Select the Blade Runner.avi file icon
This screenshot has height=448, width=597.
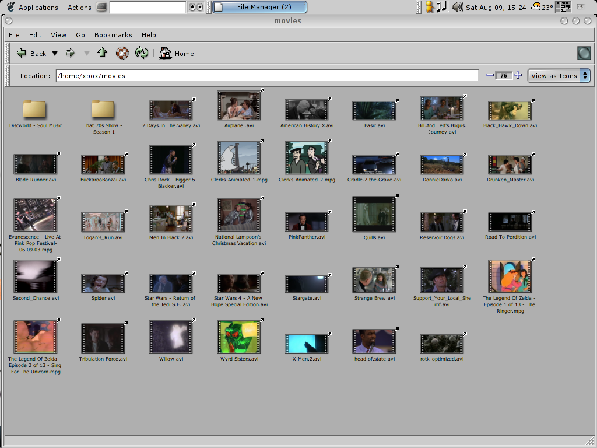36,164
